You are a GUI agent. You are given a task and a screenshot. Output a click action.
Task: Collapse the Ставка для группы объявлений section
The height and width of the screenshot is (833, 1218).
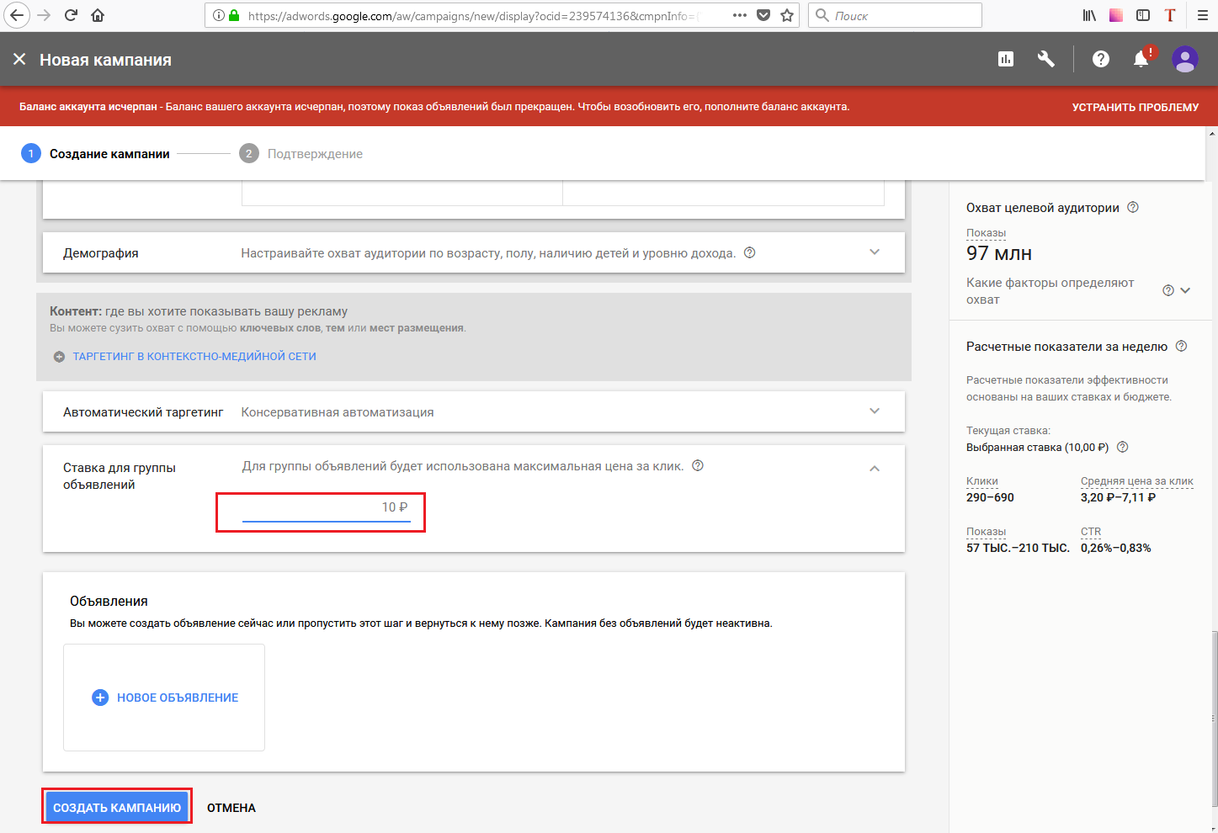pyautogui.click(x=875, y=469)
